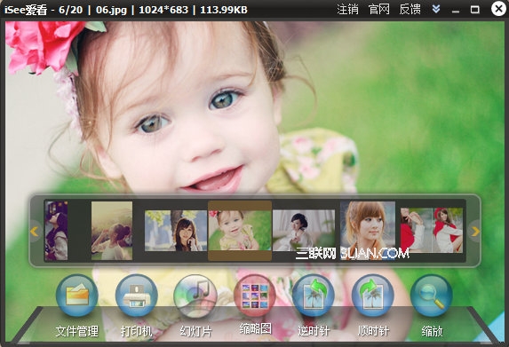Click 注销 in the title bar

click(x=347, y=10)
